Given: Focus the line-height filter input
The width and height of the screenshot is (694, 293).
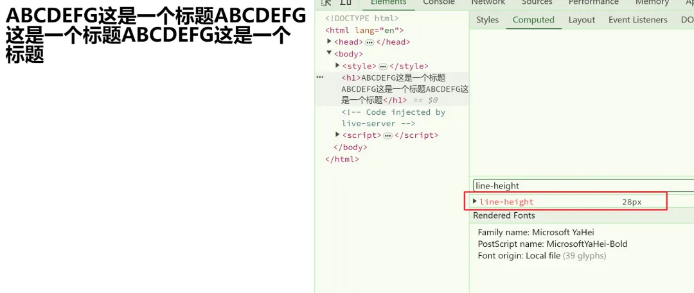Looking at the screenshot, I should [x=583, y=186].
